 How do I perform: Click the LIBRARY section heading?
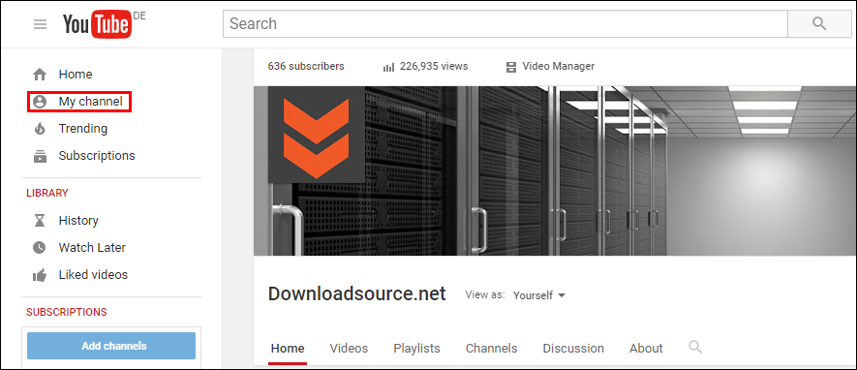47,193
